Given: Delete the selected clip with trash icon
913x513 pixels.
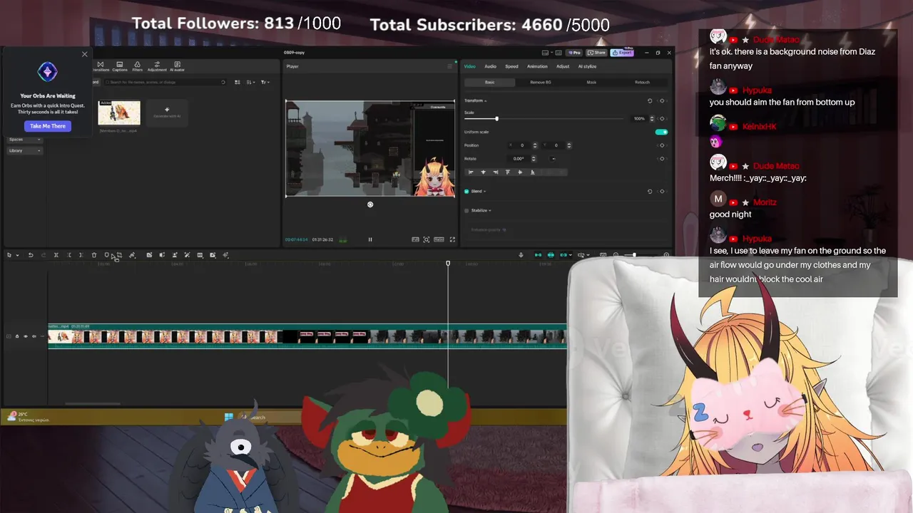Looking at the screenshot, I should point(94,255).
